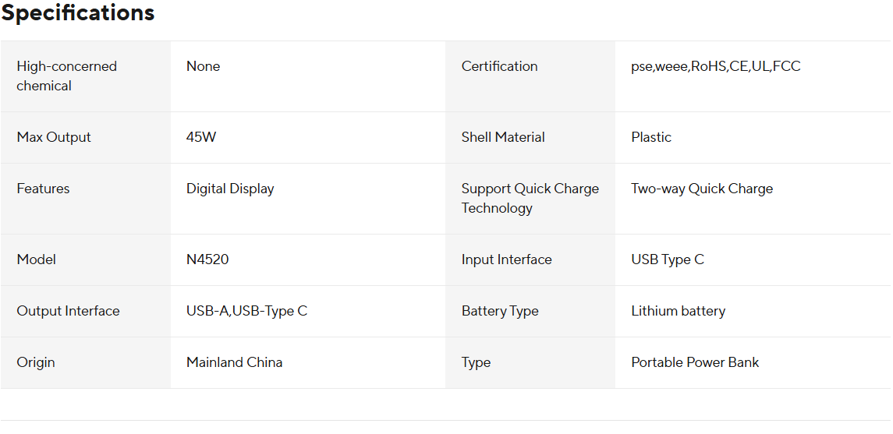The height and width of the screenshot is (434, 893).
Task: Select the Certification value pse,weee,RoHS,CE,UL,FCC
Action: point(715,66)
